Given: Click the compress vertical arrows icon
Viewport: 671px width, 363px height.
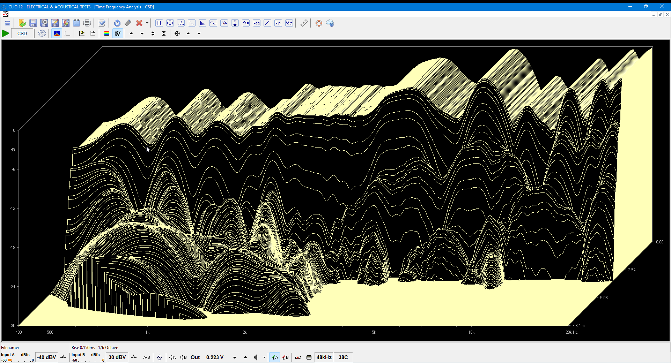Looking at the screenshot, I should tap(164, 33).
